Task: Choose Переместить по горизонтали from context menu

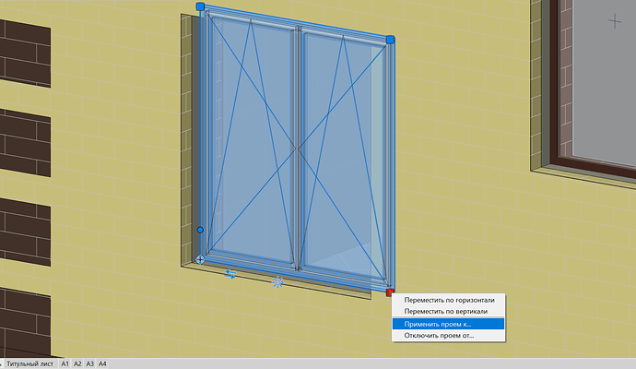Action: pyautogui.click(x=449, y=300)
